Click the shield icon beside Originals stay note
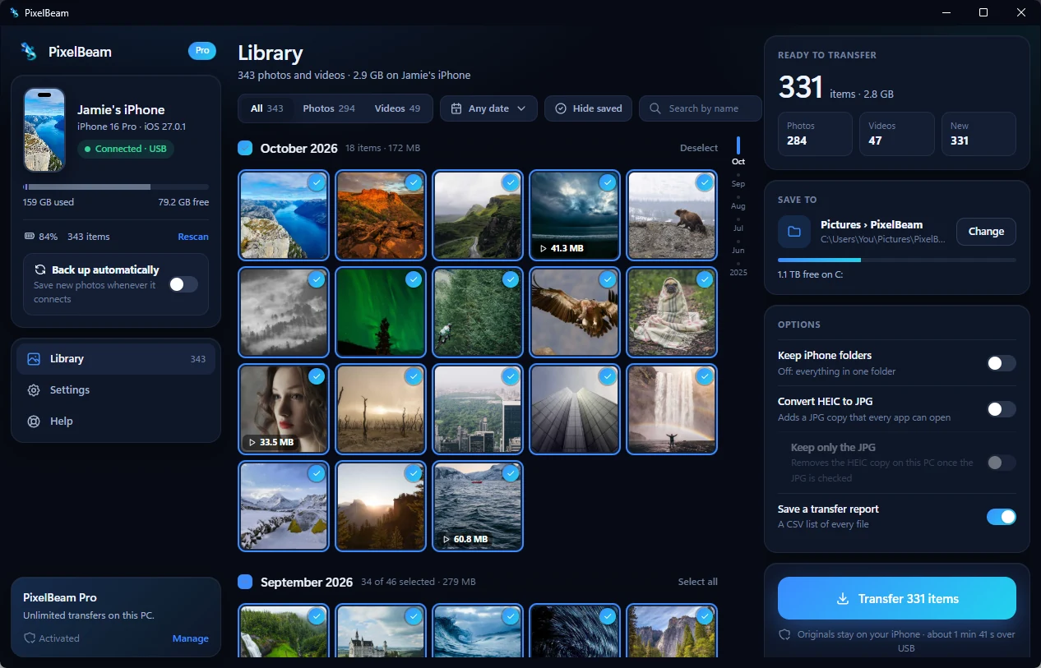The image size is (1041, 668). [784, 634]
